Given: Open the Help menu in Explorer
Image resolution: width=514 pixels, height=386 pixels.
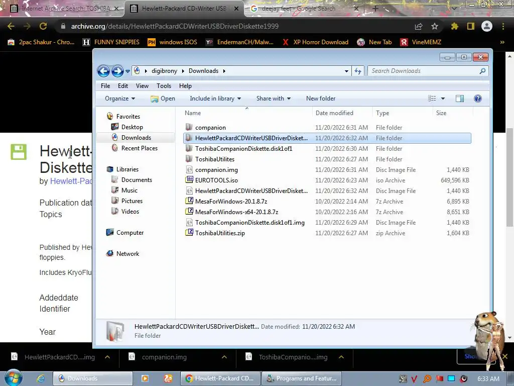Looking at the screenshot, I should [x=185, y=85].
